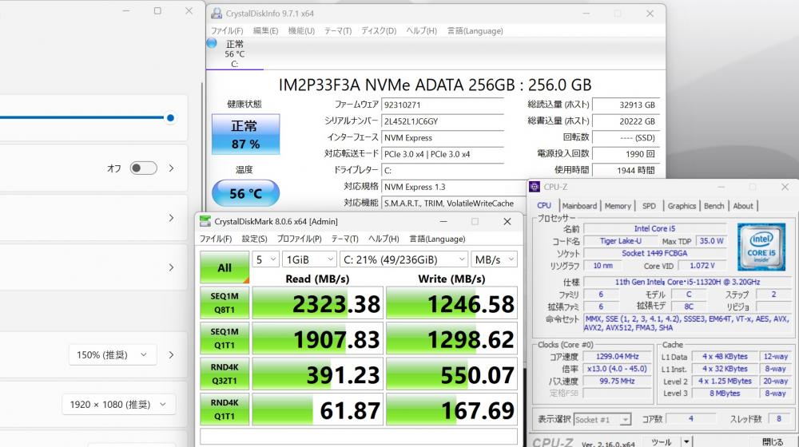Open ディスク(D) menu in CrystalDiskInfo
The width and height of the screenshot is (799, 447).
point(379,30)
